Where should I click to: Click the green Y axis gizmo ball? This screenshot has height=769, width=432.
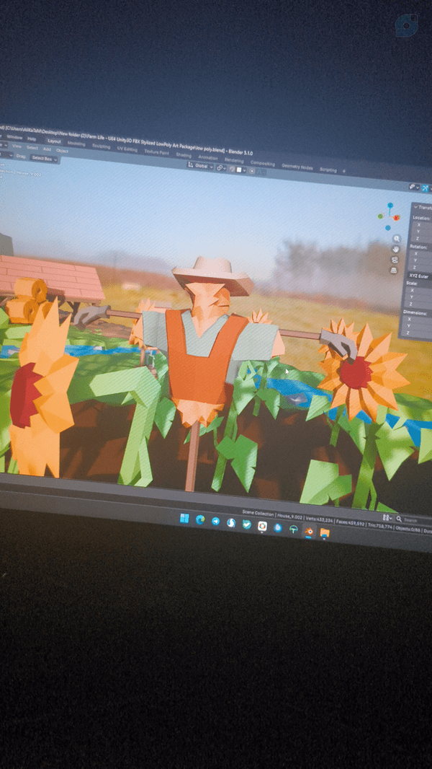coord(380,216)
